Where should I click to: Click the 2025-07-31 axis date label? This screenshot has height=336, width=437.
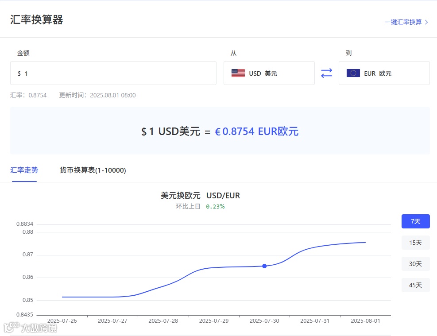click(x=315, y=321)
